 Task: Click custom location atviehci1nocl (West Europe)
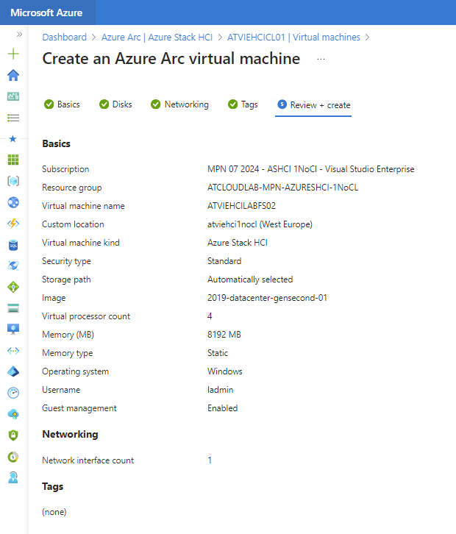coord(260,224)
